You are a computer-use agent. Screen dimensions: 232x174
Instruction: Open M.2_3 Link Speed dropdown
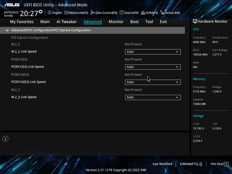point(153,97)
